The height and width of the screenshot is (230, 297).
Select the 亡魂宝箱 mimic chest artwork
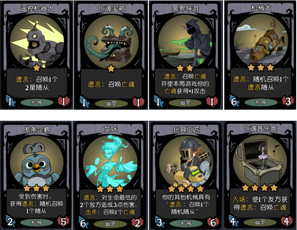[x=111, y=42]
